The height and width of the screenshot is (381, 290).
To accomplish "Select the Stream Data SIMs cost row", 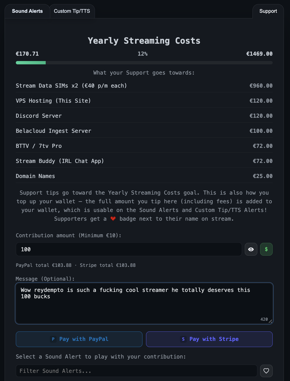I will [x=144, y=86].
